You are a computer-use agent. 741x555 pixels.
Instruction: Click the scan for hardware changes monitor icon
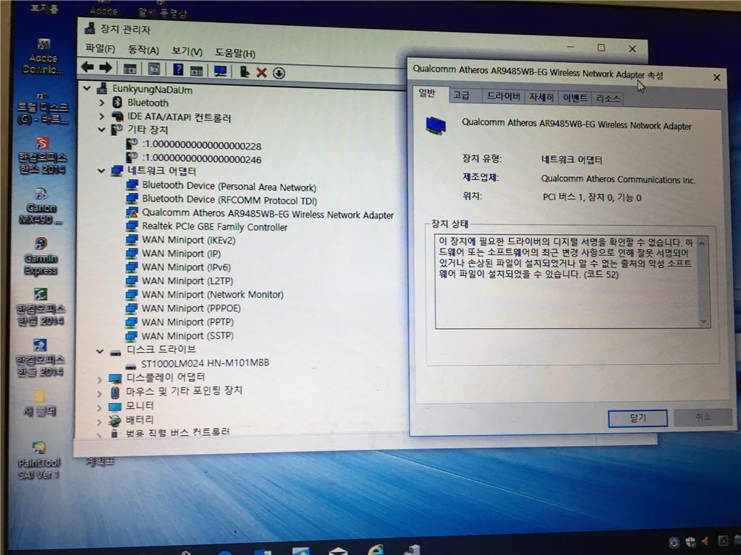click(x=220, y=72)
